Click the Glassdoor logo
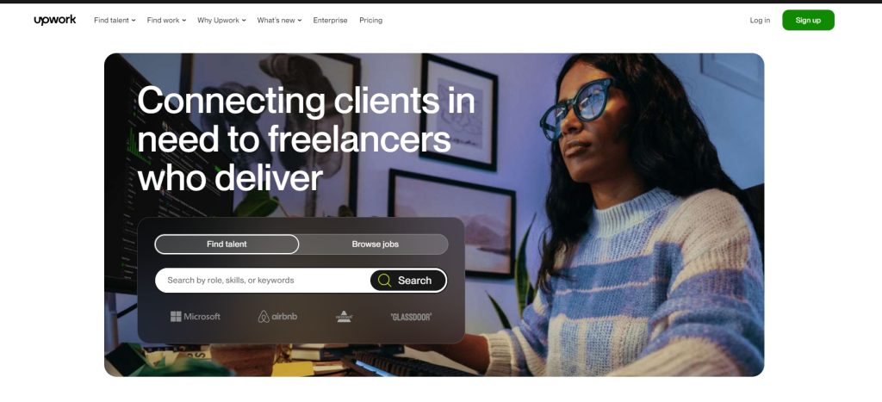The height and width of the screenshot is (402, 882). coord(411,317)
